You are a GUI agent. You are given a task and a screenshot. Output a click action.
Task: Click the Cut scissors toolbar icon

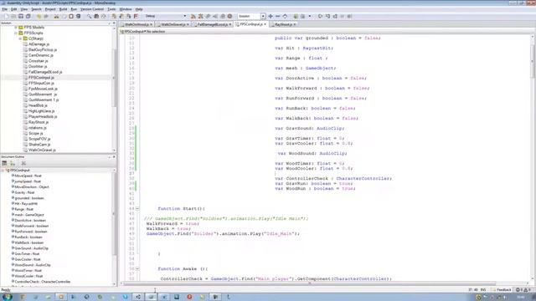(x=56, y=17)
